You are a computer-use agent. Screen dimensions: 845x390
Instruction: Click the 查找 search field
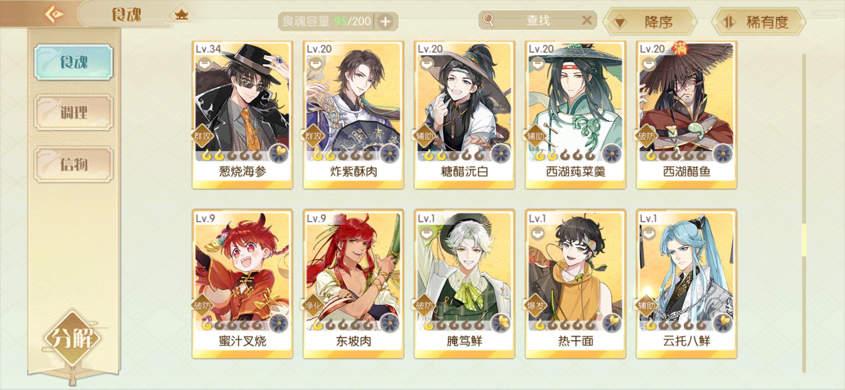pos(537,20)
